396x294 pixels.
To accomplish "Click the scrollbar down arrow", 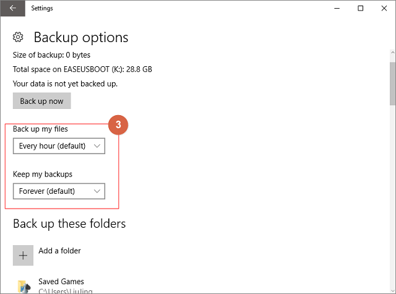I will pos(392,291).
